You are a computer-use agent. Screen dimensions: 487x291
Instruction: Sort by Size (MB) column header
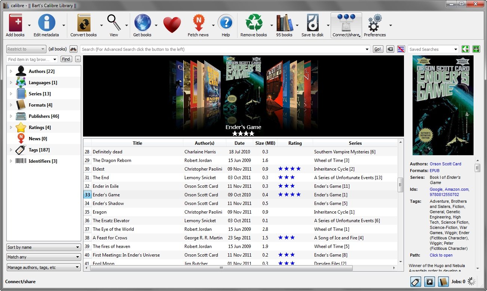click(265, 143)
